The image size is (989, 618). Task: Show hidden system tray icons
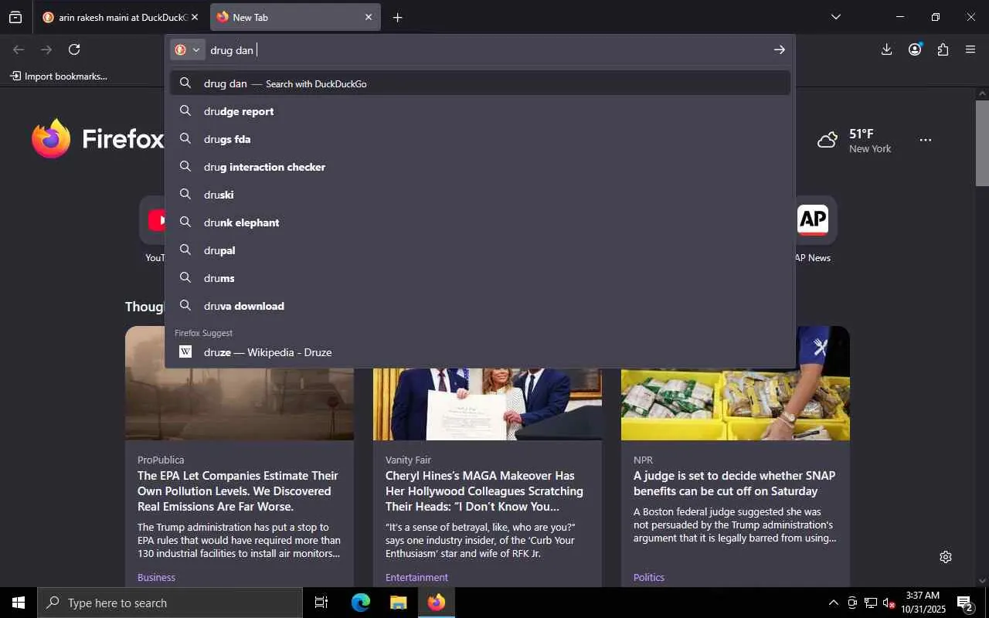[x=833, y=603]
